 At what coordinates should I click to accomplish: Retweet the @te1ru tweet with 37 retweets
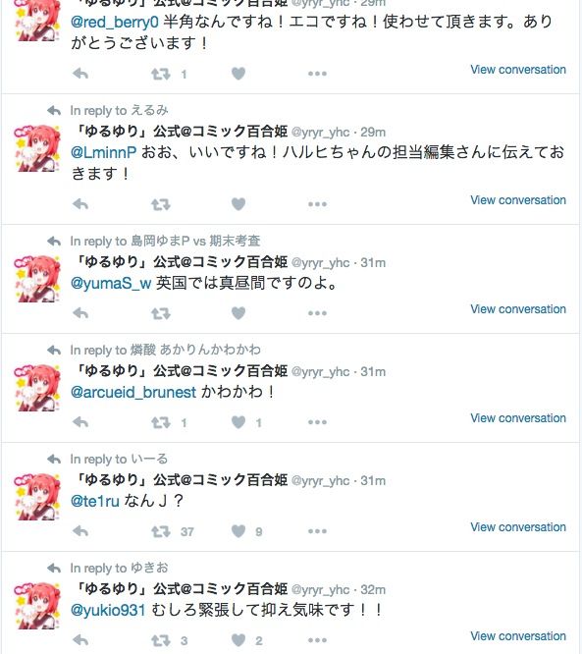[x=161, y=531]
